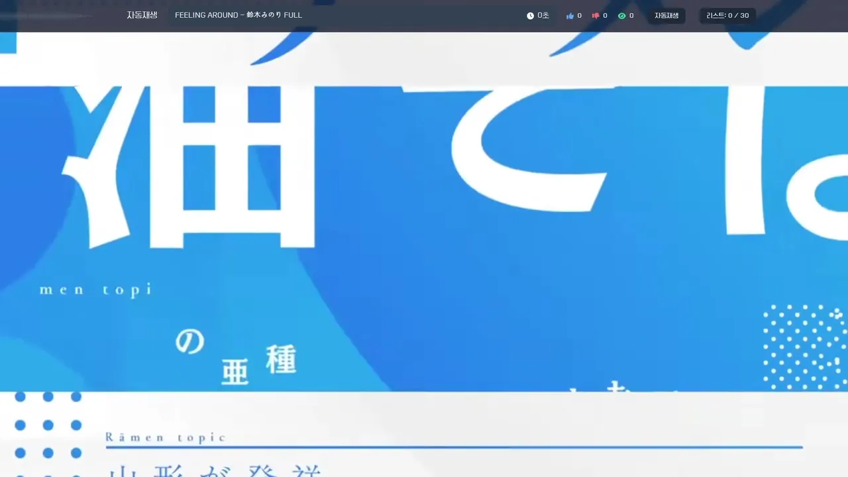Click the song title FEELING AROUND – 鈴木みのり FULL
Image resolution: width=848 pixels, height=477 pixels.
click(238, 15)
